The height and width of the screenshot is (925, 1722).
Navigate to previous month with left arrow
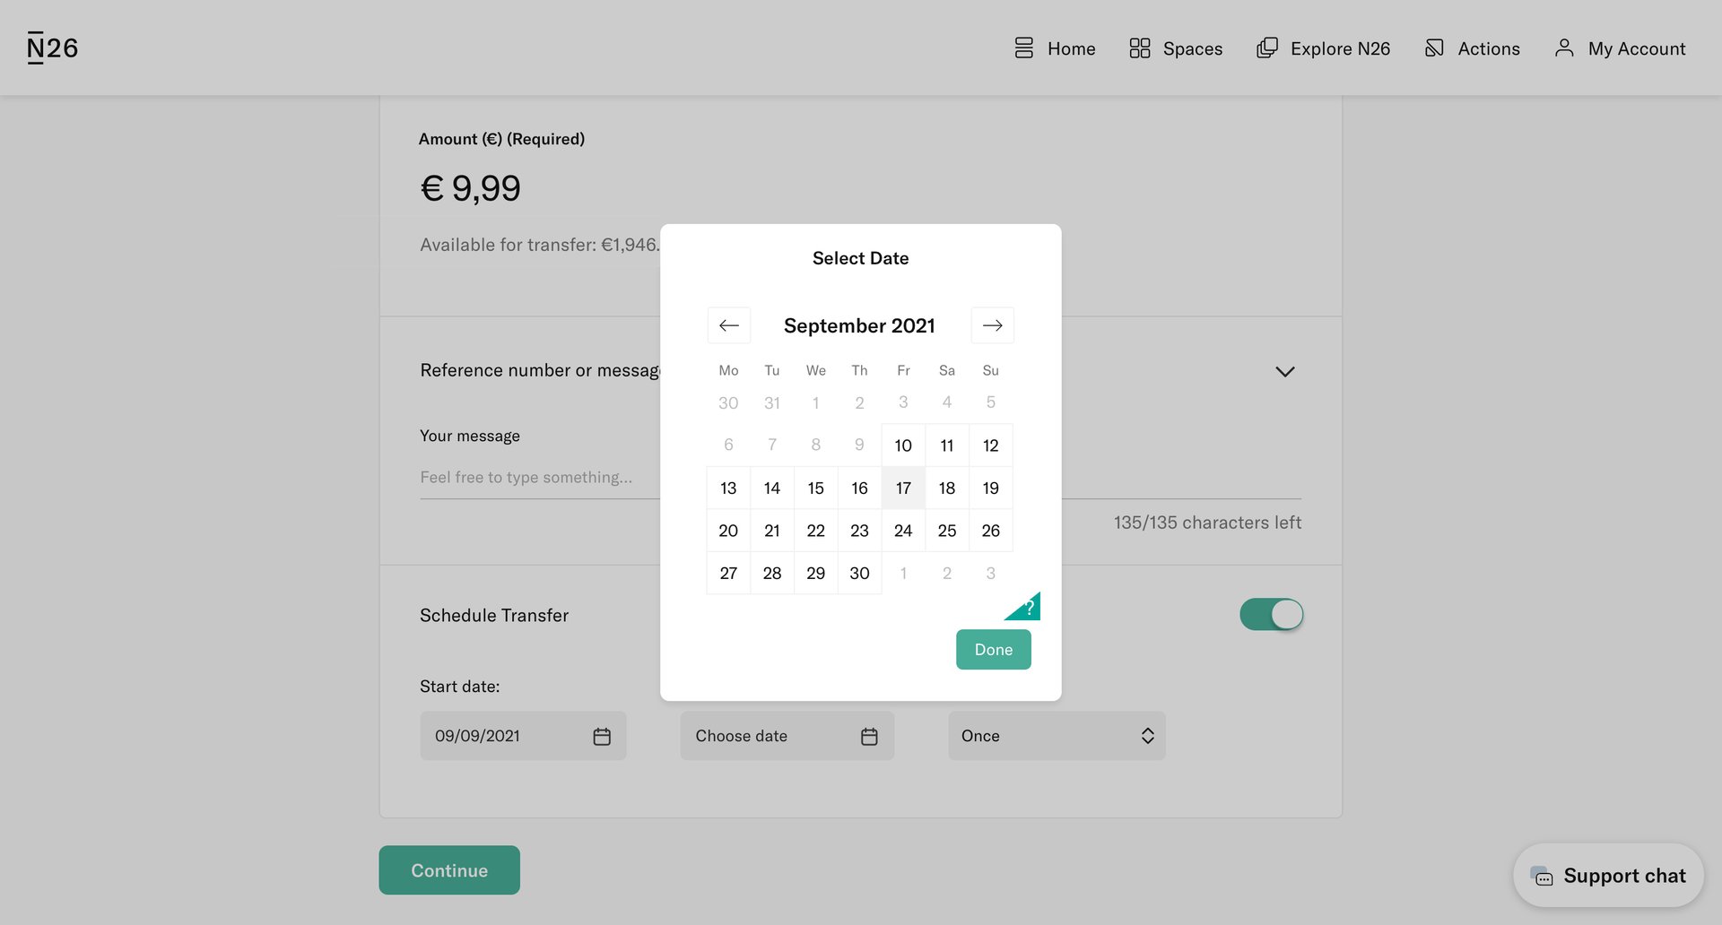tap(728, 324)
